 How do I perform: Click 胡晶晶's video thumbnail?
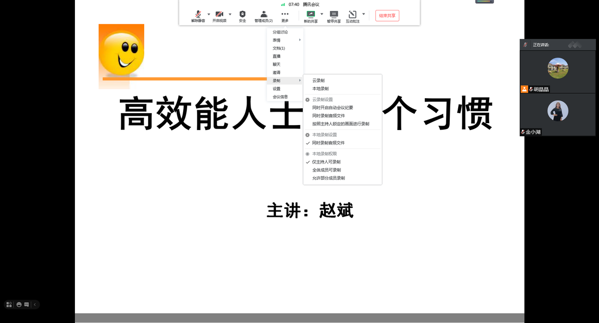point(558,68)
